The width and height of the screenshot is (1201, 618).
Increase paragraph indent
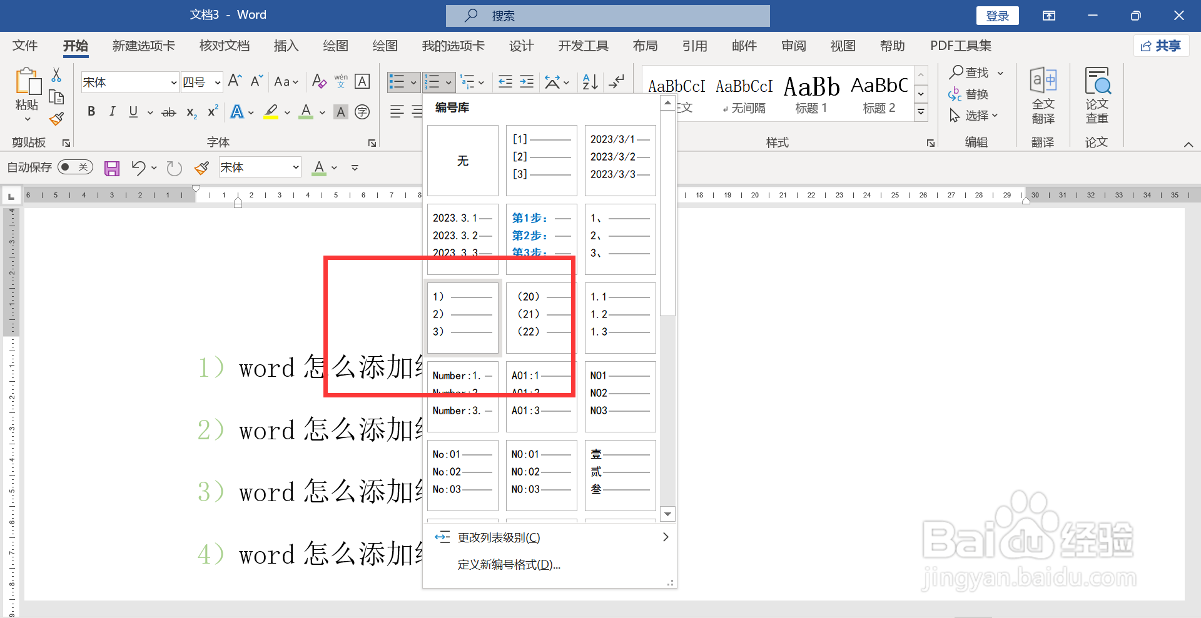tap(527, 82)
